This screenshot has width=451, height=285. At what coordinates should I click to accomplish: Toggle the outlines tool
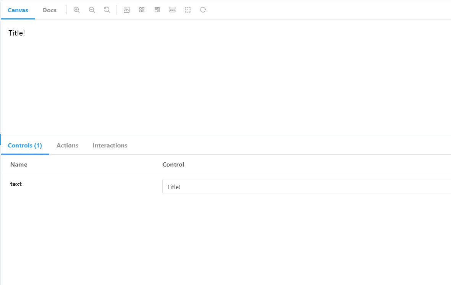pos(188,10)
